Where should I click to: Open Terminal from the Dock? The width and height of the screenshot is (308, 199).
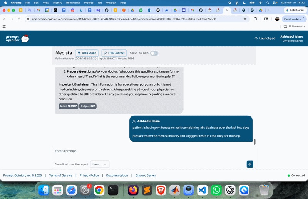pyautogui.click(x=113, y=190)
